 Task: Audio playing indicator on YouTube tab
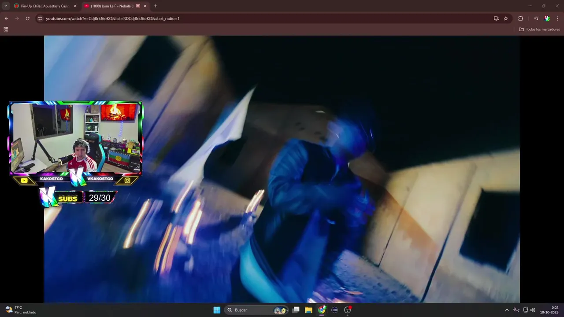(x=138, y=6)
